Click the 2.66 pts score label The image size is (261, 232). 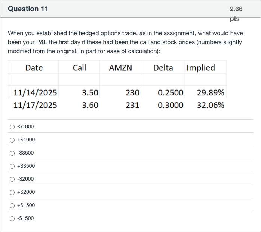click(236, 13)
